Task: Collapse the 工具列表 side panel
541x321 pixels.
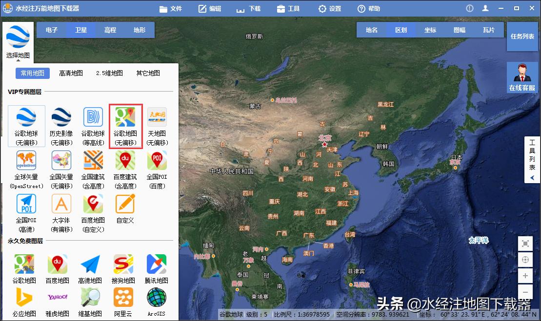Action: [x=533, y=178]
